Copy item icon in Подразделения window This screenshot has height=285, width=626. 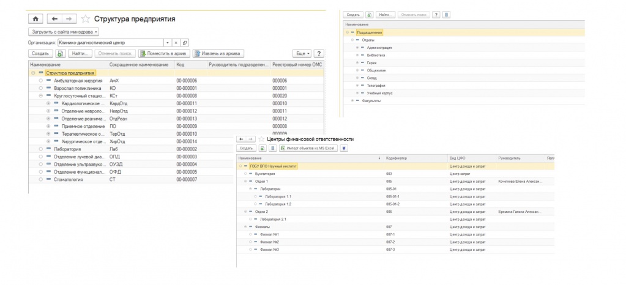370,15
